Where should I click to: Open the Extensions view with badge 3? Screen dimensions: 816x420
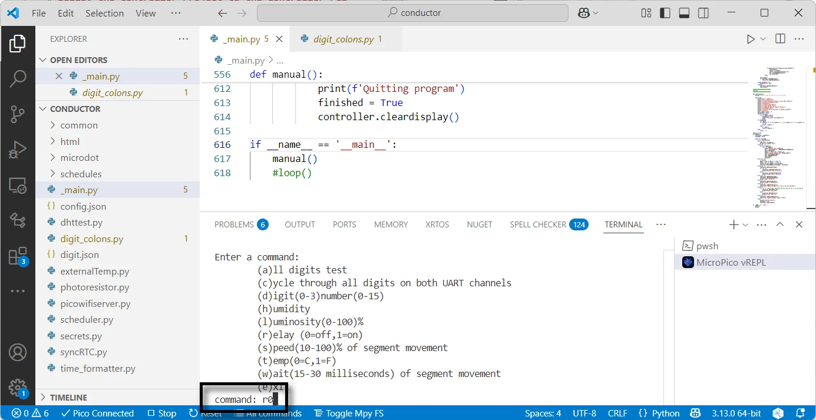[x=17, y=256]
